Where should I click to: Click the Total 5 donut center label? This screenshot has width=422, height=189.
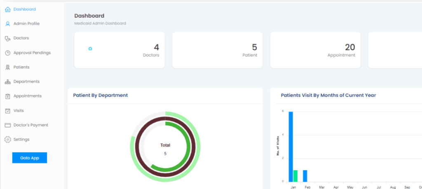[x=165, y=149]
